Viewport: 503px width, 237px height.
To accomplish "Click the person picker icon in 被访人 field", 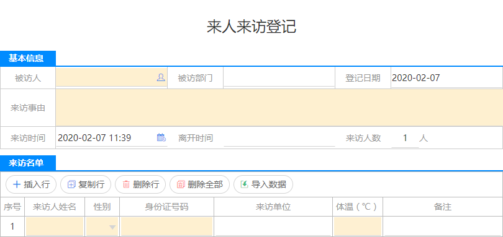I will point(161,77).
